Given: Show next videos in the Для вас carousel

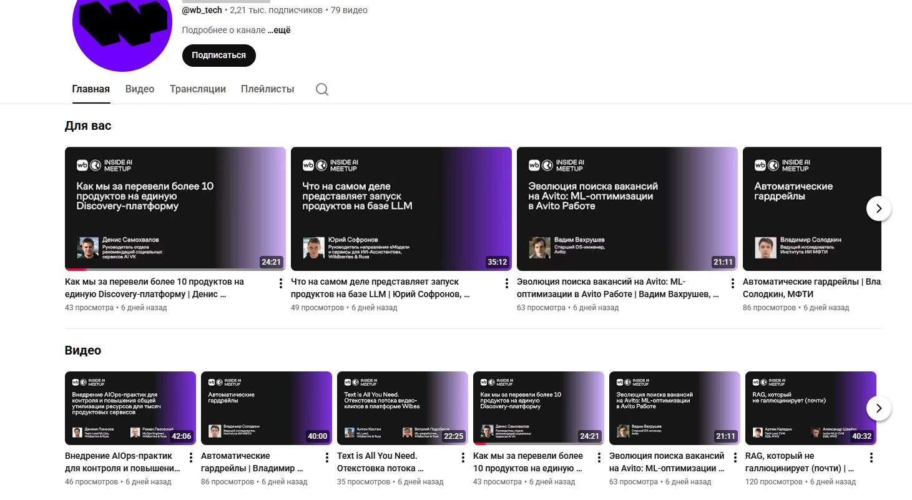Looking at the screenshot, I should 879,208.
